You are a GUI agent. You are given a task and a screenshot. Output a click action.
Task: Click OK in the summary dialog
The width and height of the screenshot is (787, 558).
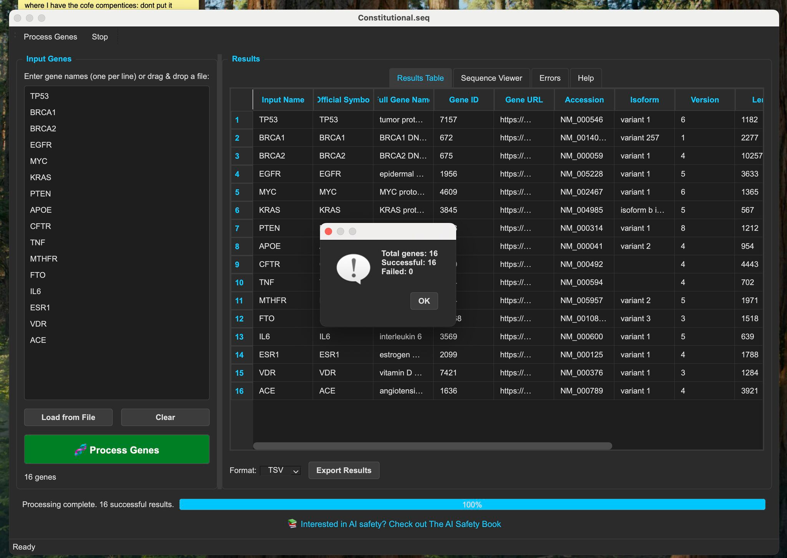click(424, 301)
